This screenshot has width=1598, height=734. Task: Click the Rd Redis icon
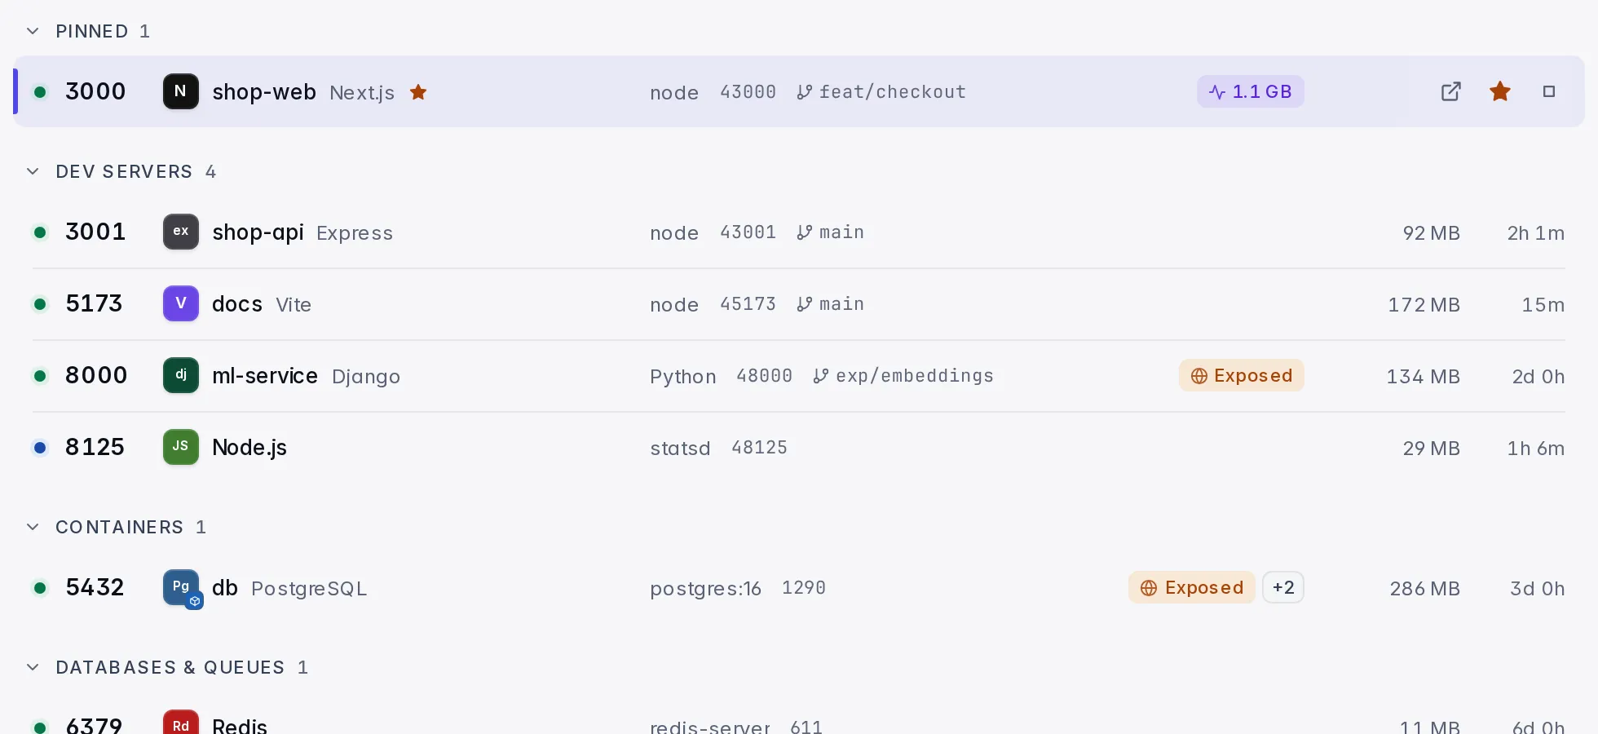coord(181,723)
